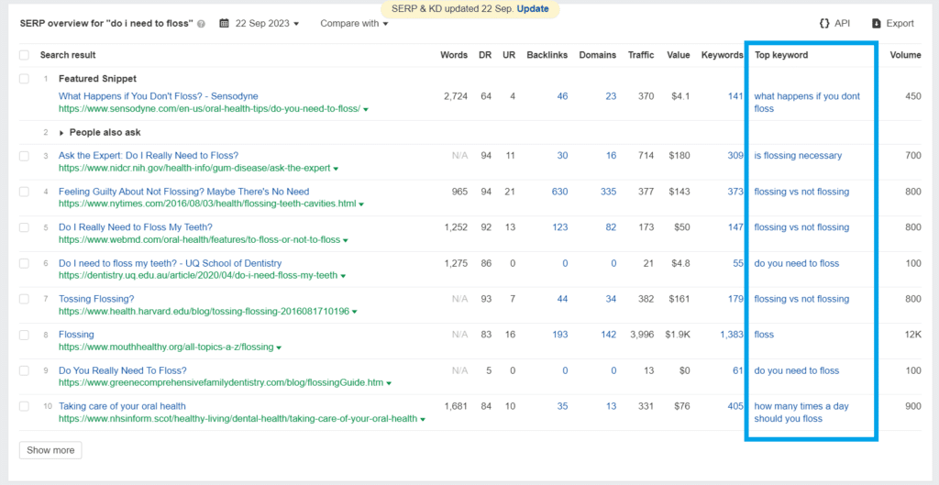
Task: Open the dropdown arrow after the webmd.com URL
Action: pyautogui.click(x=346, y=240)
